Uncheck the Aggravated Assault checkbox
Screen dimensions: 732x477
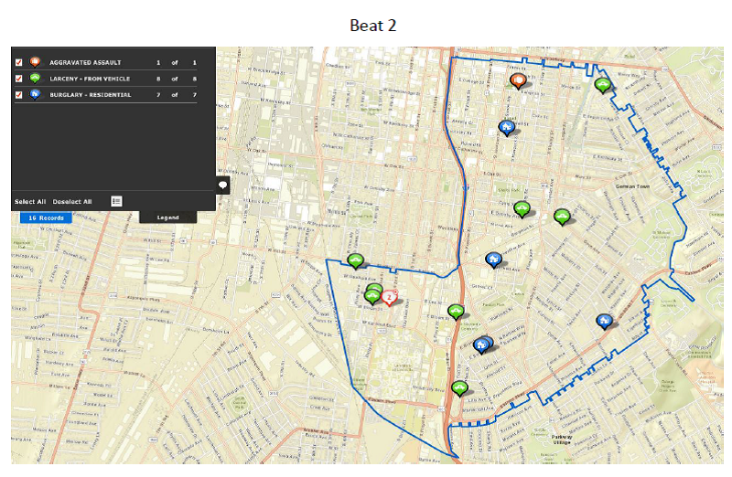(19, 62)
